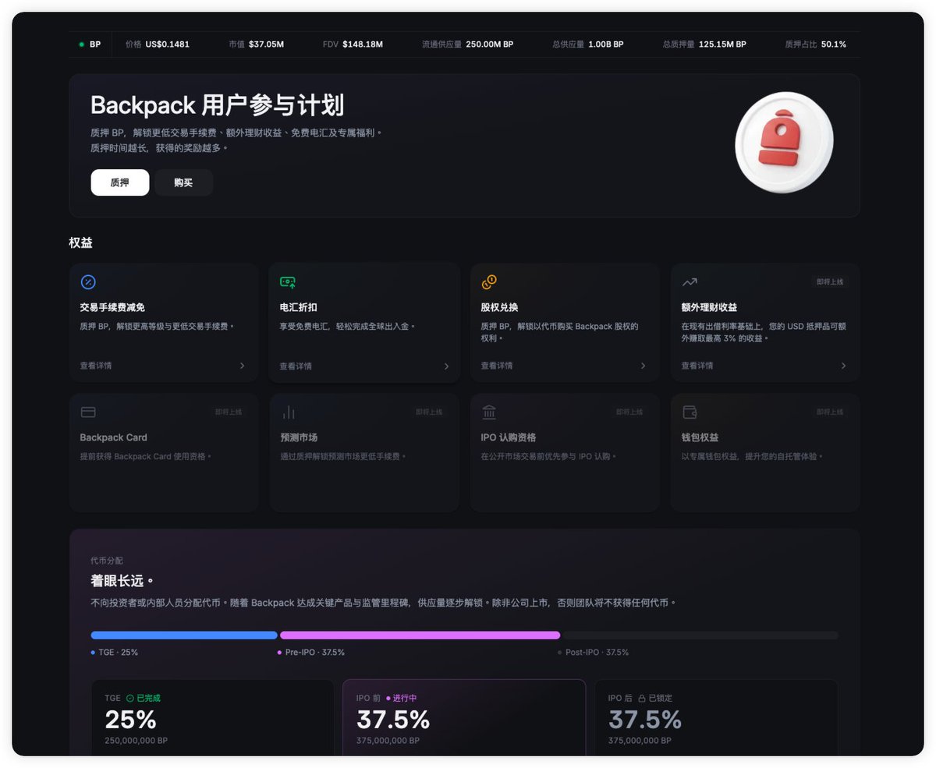Image resolution: width=936 pixels, height=768 pixels.
Task: Click the 购买 buy button
Action: pos(183,182)
